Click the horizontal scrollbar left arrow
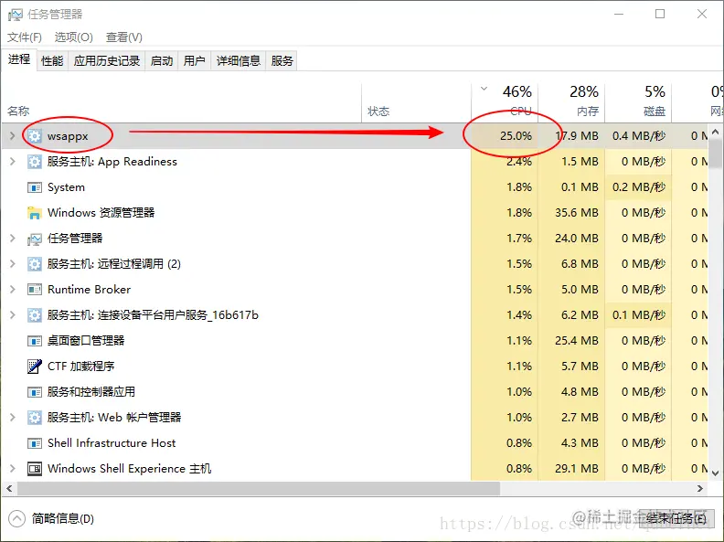 [9, 488]
